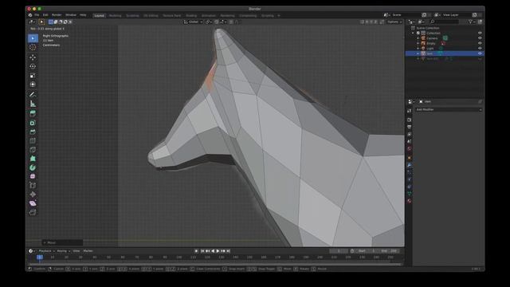Open the pivot point dropdown
This screenshot has height=287, width=510.
(209, 22)
